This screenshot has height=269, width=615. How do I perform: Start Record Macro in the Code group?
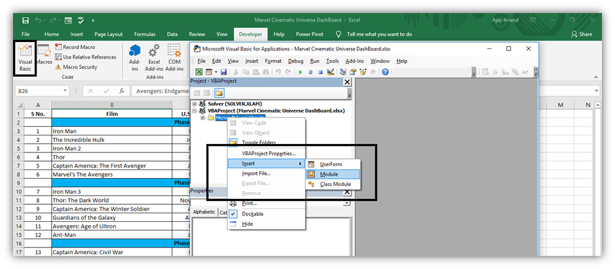point(75,47)
